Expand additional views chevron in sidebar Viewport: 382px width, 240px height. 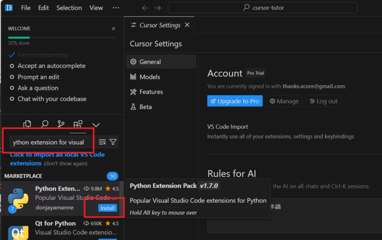tap(96, 125)
